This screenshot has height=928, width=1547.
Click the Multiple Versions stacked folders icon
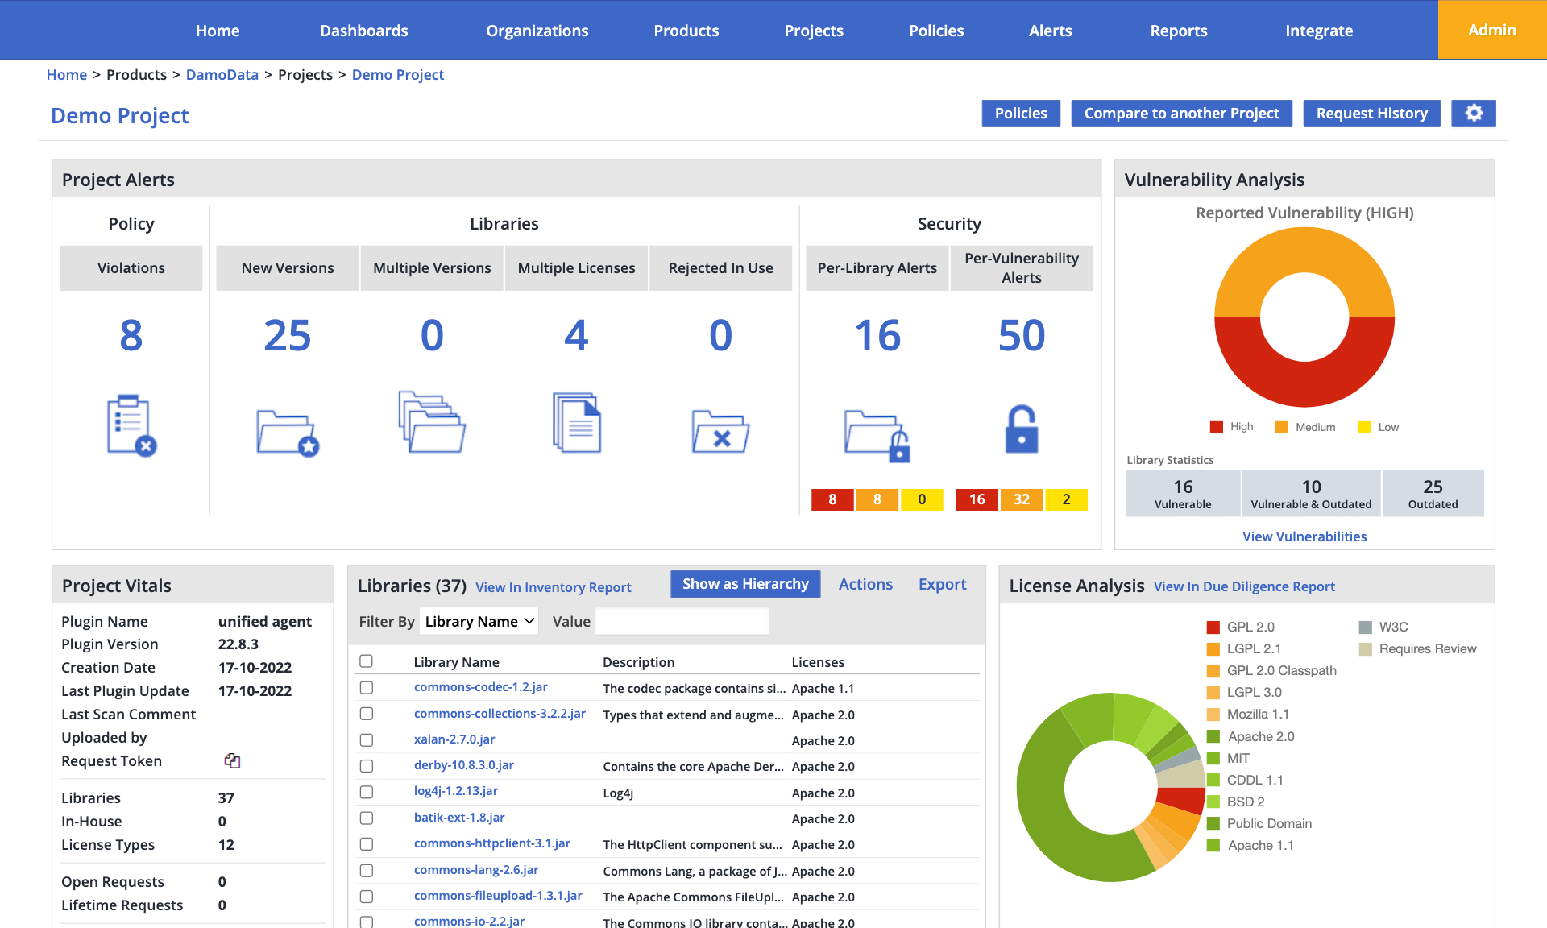[x=432, y=422]
